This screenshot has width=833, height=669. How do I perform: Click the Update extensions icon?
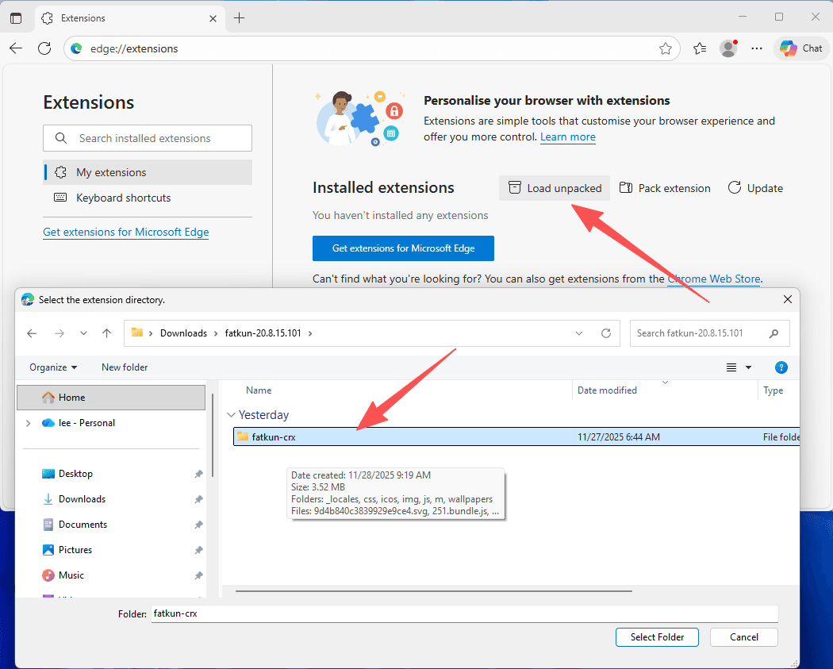coord(734,187)
